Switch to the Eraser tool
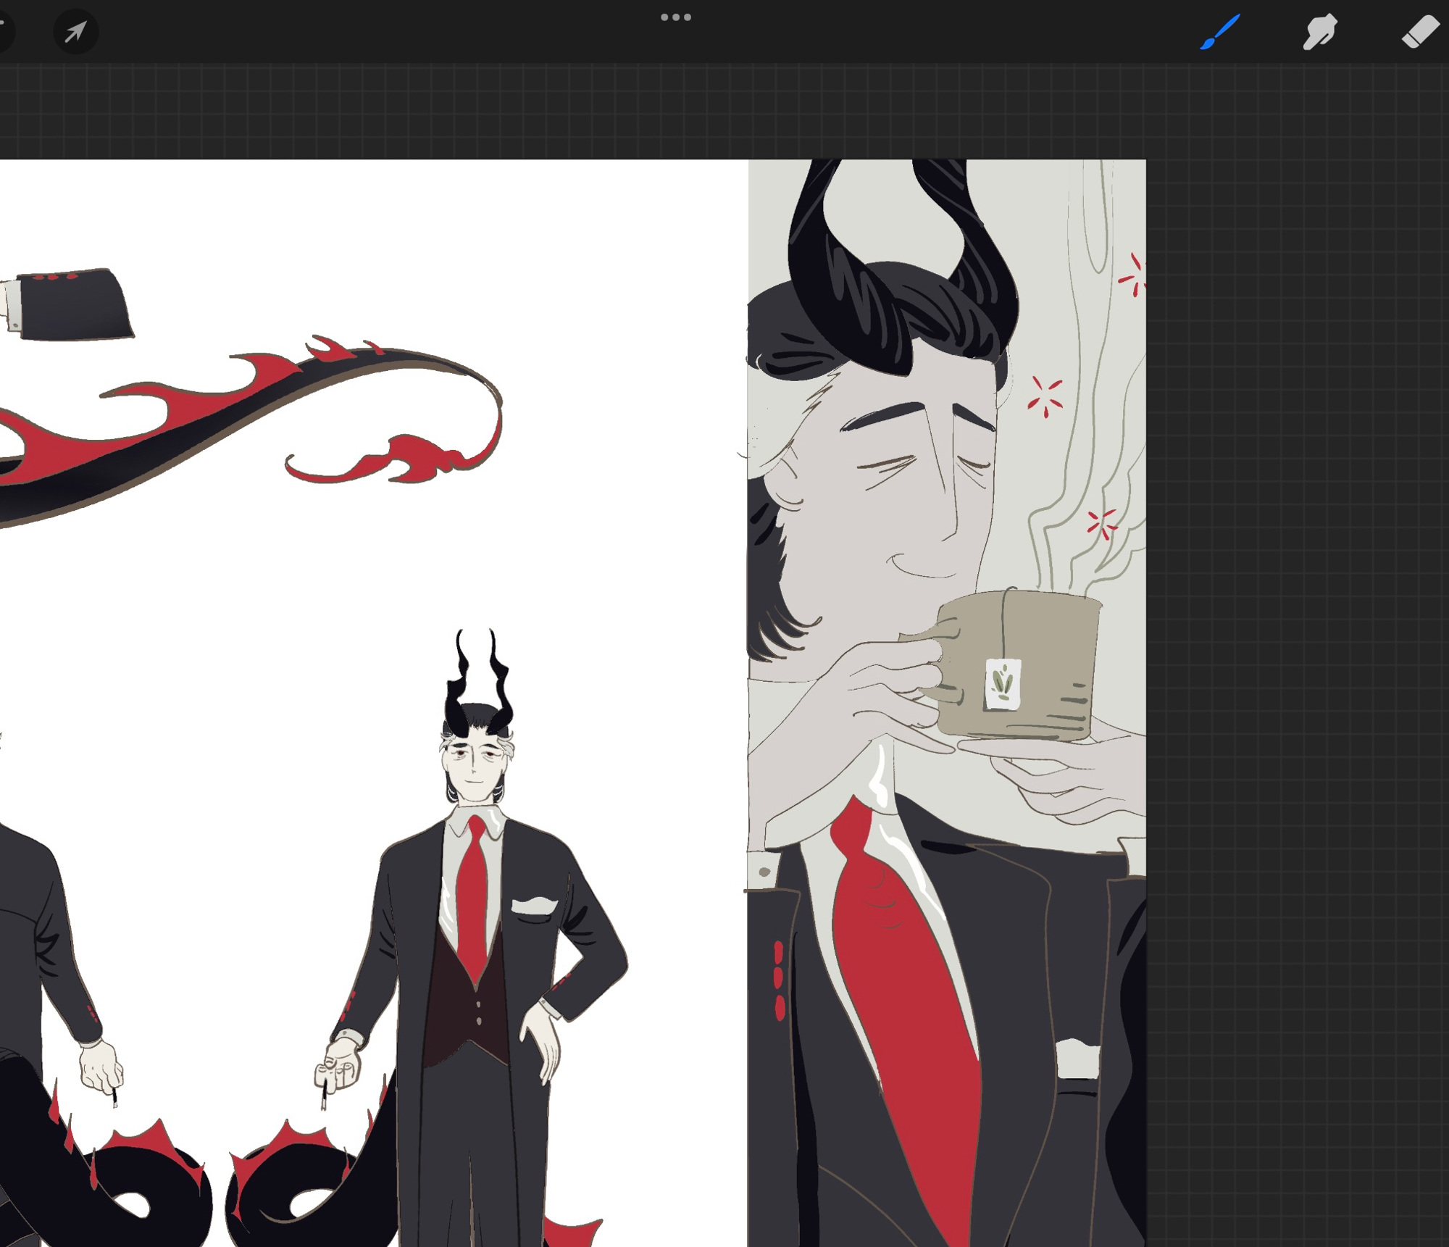The width and height of the screenshot is (1449, 1247). 1419,32
